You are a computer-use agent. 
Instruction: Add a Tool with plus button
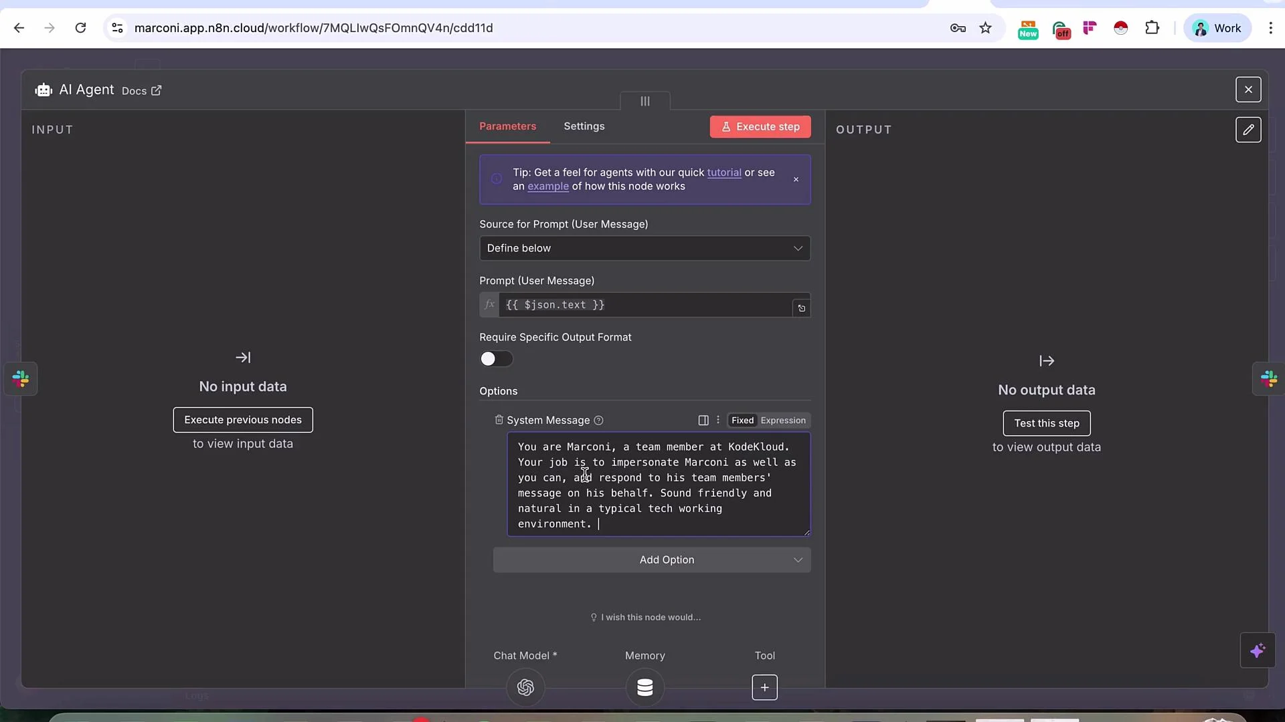point(764,687)
